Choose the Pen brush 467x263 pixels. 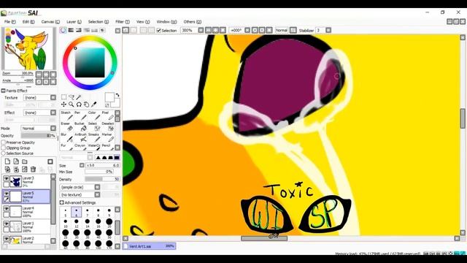click(80, 116)
